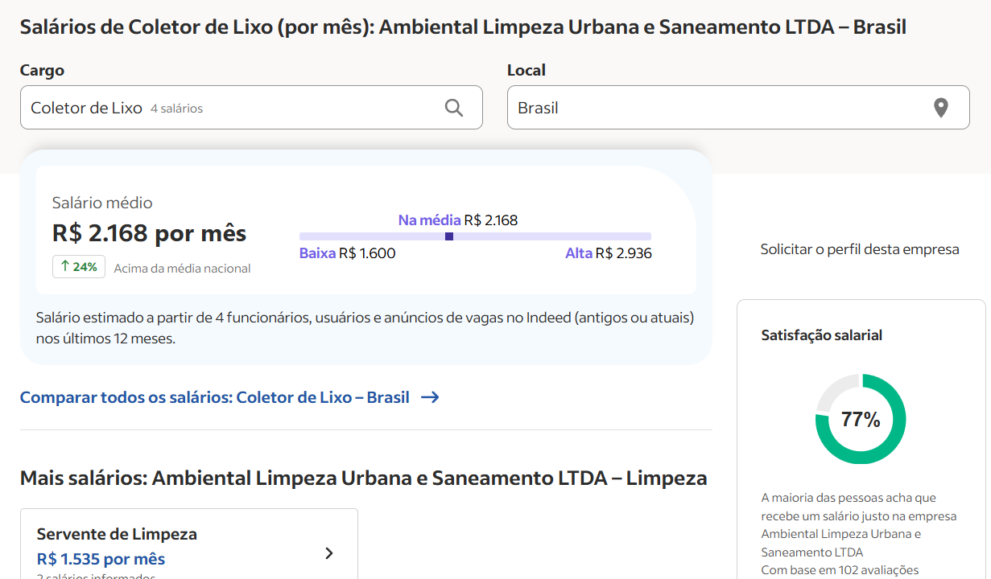Click the '4 salários' label in Cargo field

tap(176, 109)
